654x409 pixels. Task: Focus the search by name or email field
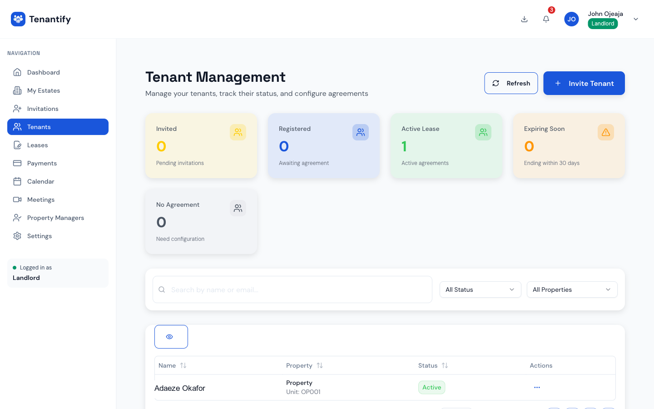(292, 289)
